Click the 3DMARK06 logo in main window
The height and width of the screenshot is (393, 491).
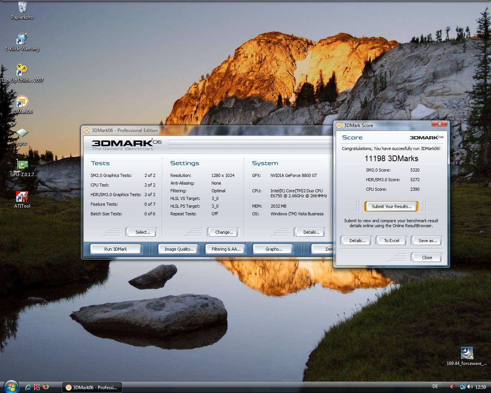126,144
